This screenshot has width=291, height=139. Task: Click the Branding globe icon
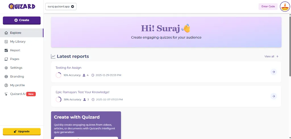pos(6,76)
